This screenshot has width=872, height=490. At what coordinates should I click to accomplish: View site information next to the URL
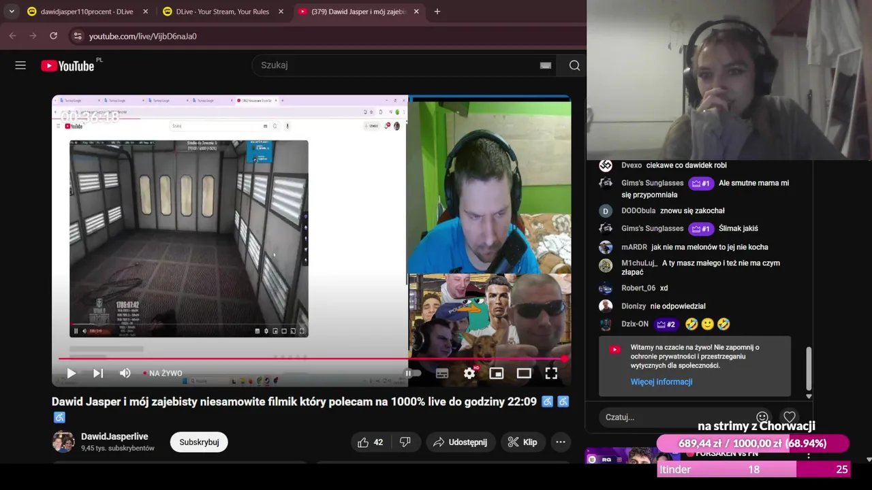[x=78, y=36]
